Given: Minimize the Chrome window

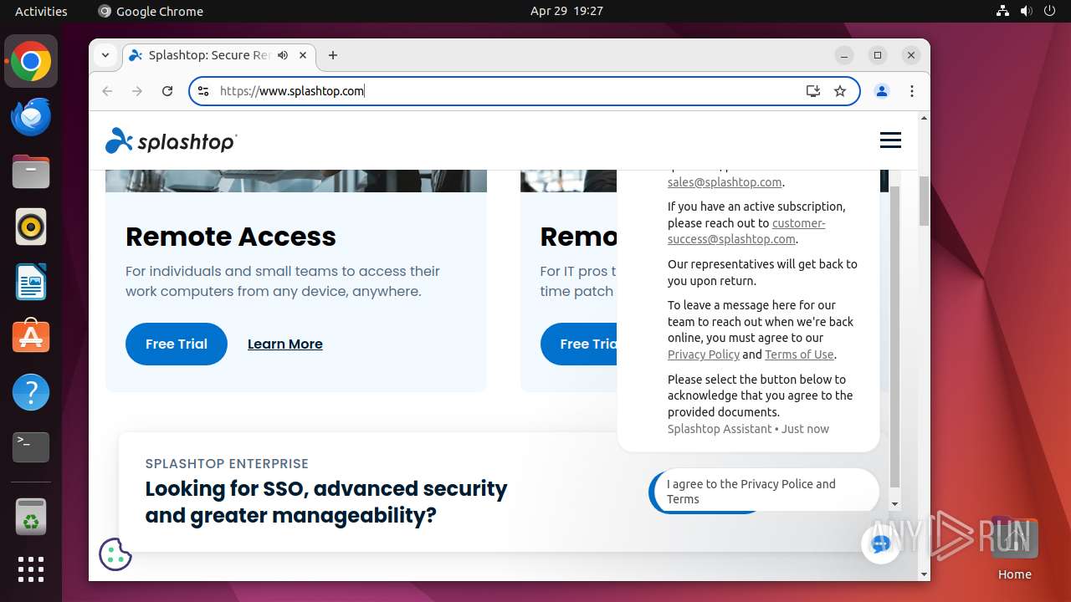Looking at the screenshot, I should pos(844,55).
